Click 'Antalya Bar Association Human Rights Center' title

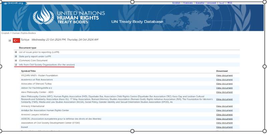pos(45,110)
